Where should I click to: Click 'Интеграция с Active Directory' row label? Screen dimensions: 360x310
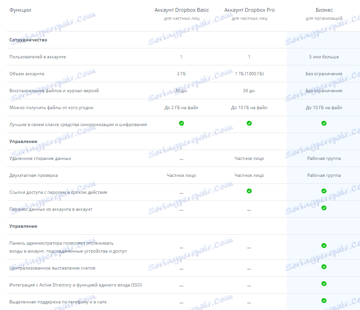click(x=76, y=285)
